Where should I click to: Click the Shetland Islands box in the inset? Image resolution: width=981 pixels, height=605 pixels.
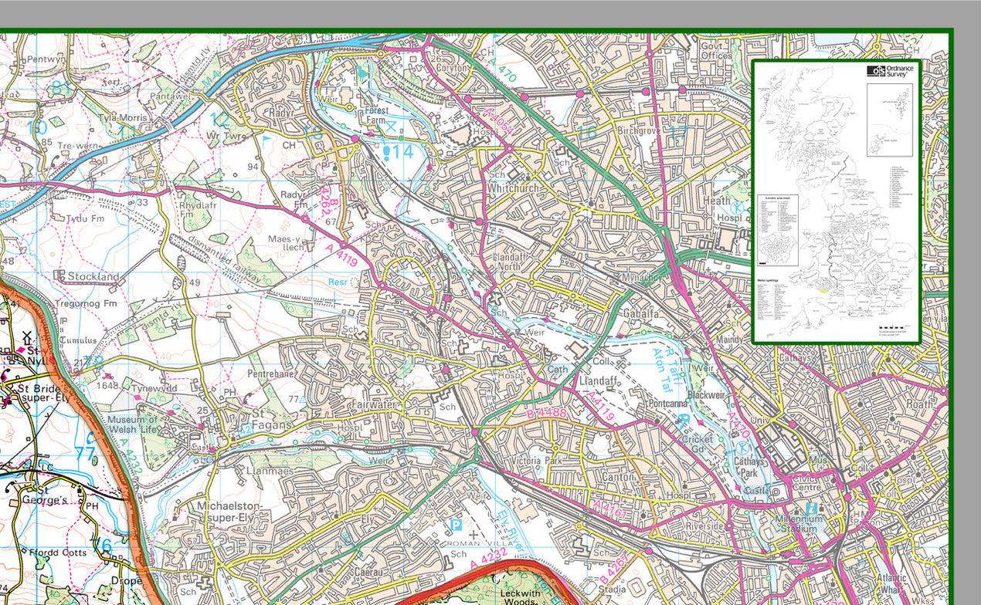pyautogui.click(x=889, y=120)
